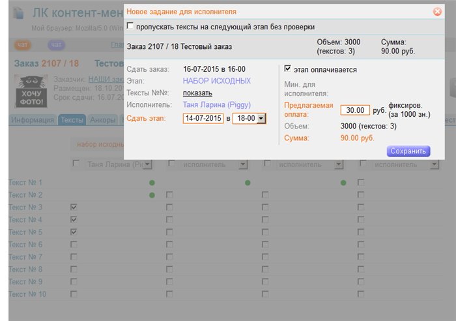Check Текст № 1 fourth column checkbox
This screenshot has width=456, height=321.
click(361, 182)
